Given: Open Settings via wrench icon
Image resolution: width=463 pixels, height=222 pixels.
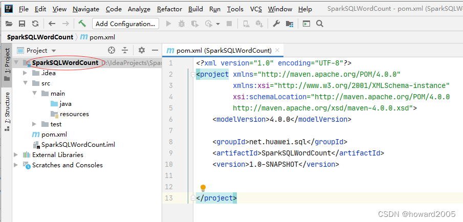Looking at the screenshot, I should pyautogui.click(x=276, y=24).
